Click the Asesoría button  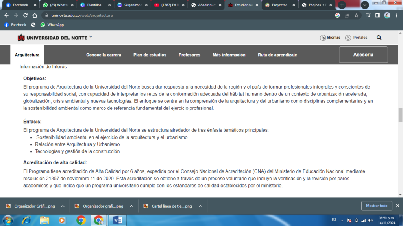pyautogui.click(x=363, y=55)
